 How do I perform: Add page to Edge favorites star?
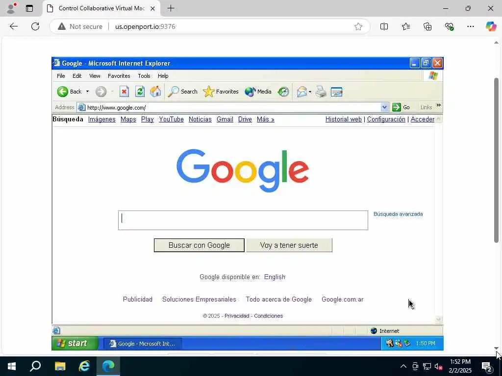pyautogui.click(x=358, y=26)
